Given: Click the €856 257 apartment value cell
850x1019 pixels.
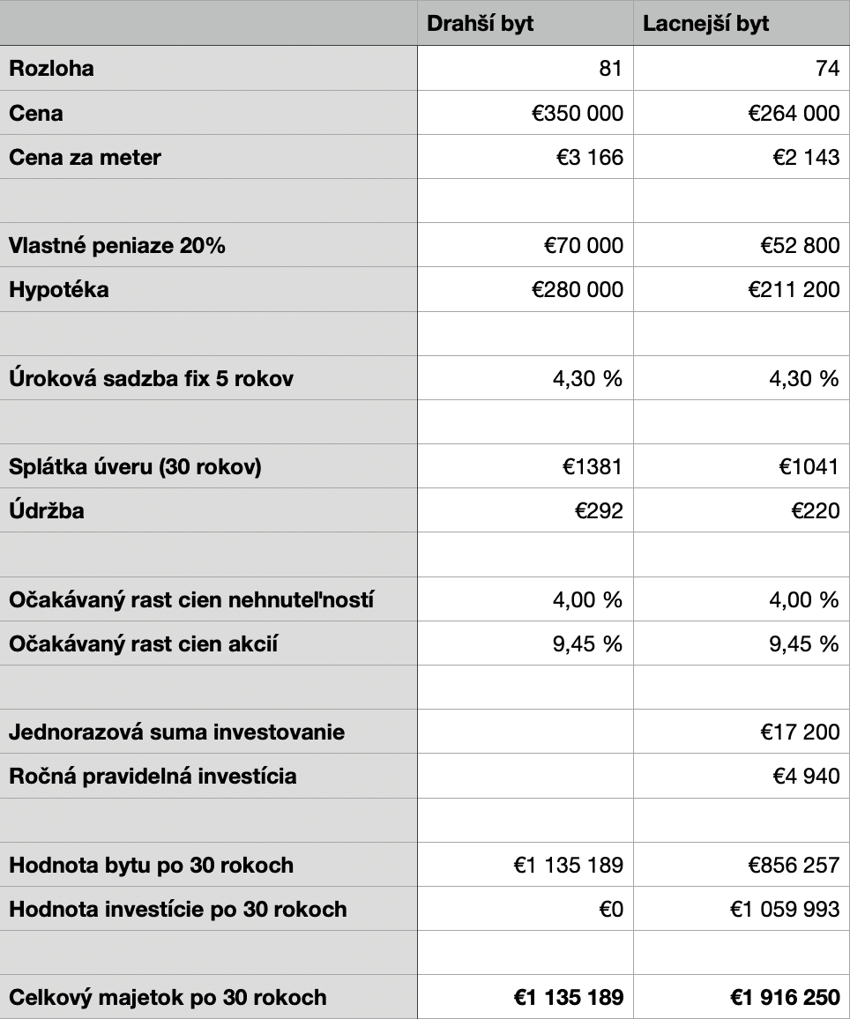Looking at the screenshot, I should tap(742, 865).
